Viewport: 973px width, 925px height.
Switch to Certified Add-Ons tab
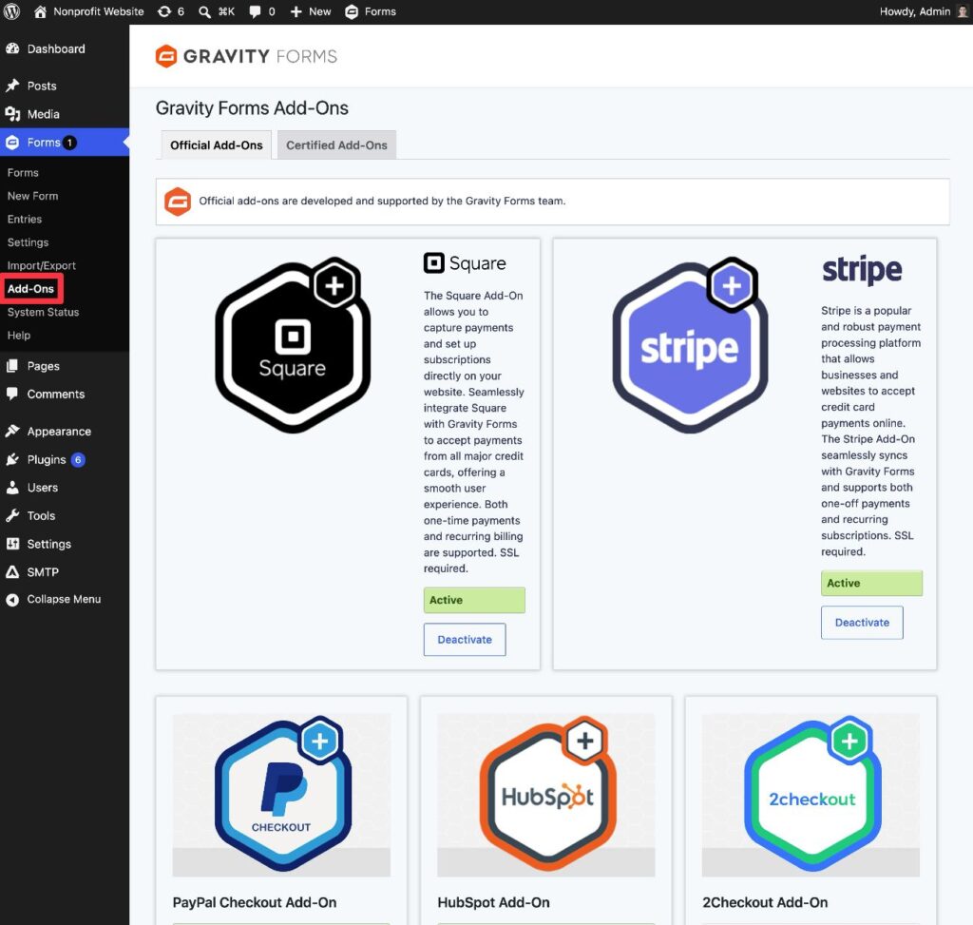336,145
